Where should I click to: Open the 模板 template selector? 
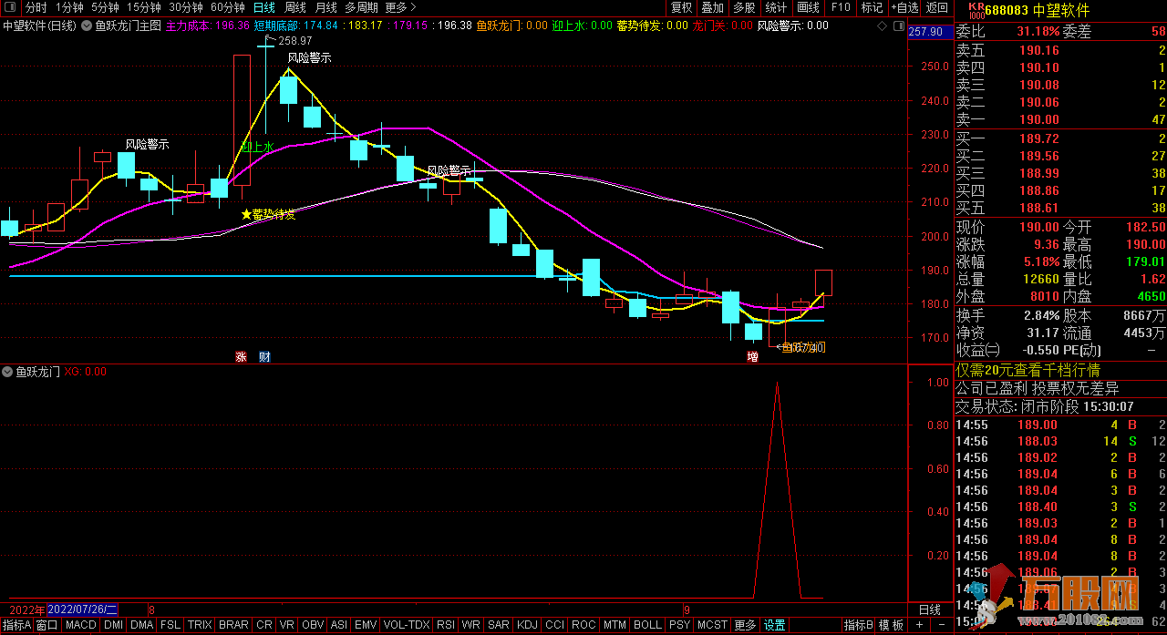click(x=891, y=625)
